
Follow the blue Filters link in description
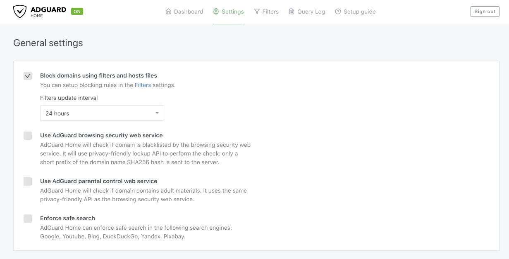coord(143,85)
